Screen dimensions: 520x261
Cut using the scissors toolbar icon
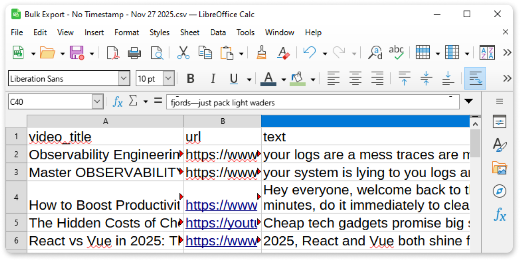[x=183, y=52]
